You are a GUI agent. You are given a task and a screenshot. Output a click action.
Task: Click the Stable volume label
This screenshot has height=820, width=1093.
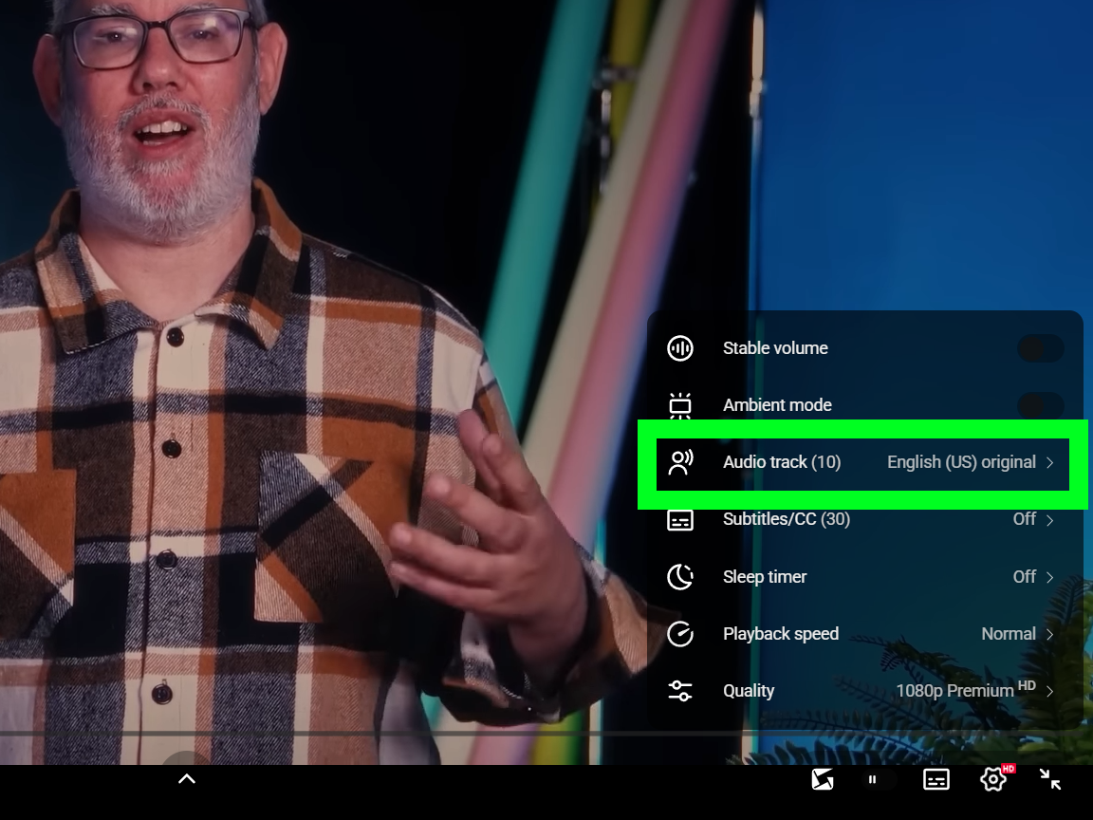775,348
